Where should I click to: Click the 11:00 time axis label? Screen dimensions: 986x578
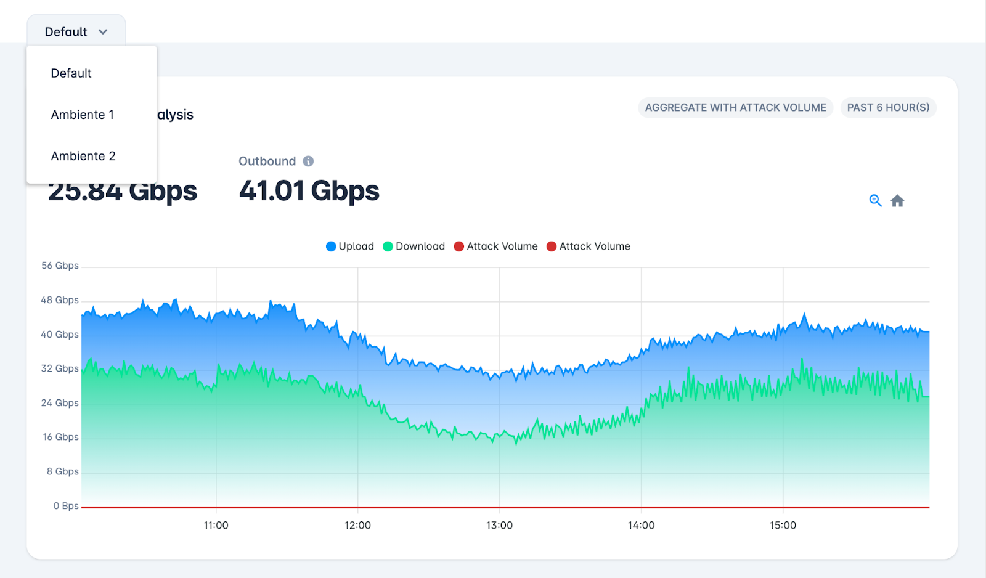[x=216, y=526]
